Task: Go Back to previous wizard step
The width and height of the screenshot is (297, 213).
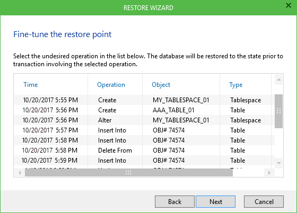Action: [174, 202]
